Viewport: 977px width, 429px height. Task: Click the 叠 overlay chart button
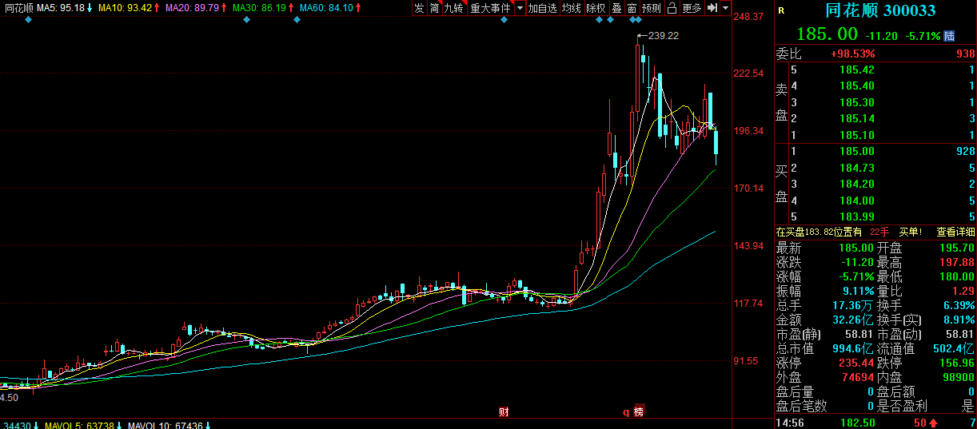click(616, 8)
